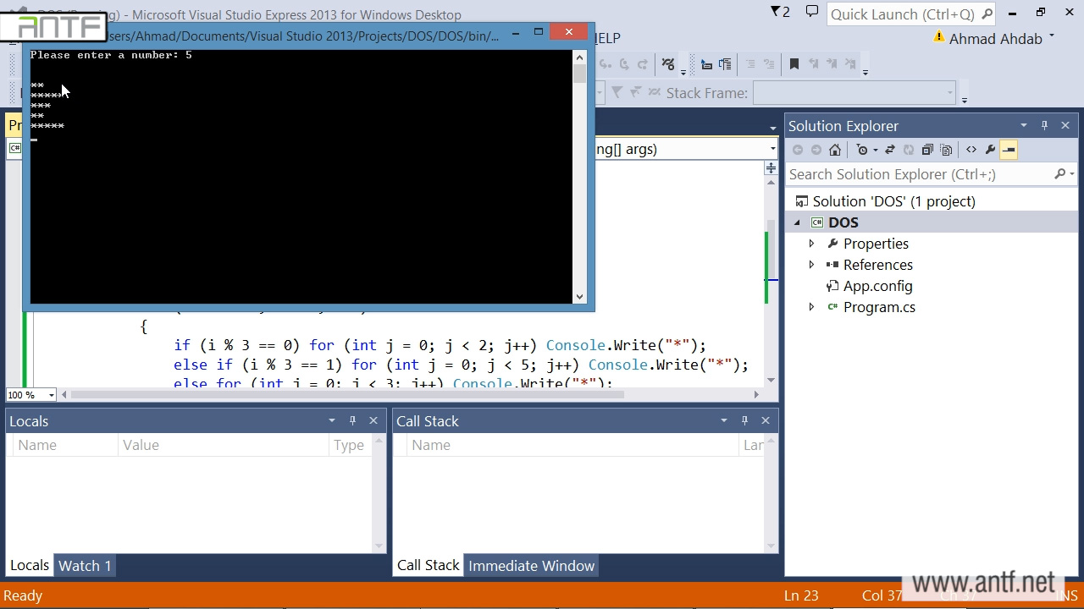The height and width of the screenshot is (609, 1084).
Task: Open the editor zoom level dropdown
Action: (x=51, y=395)
